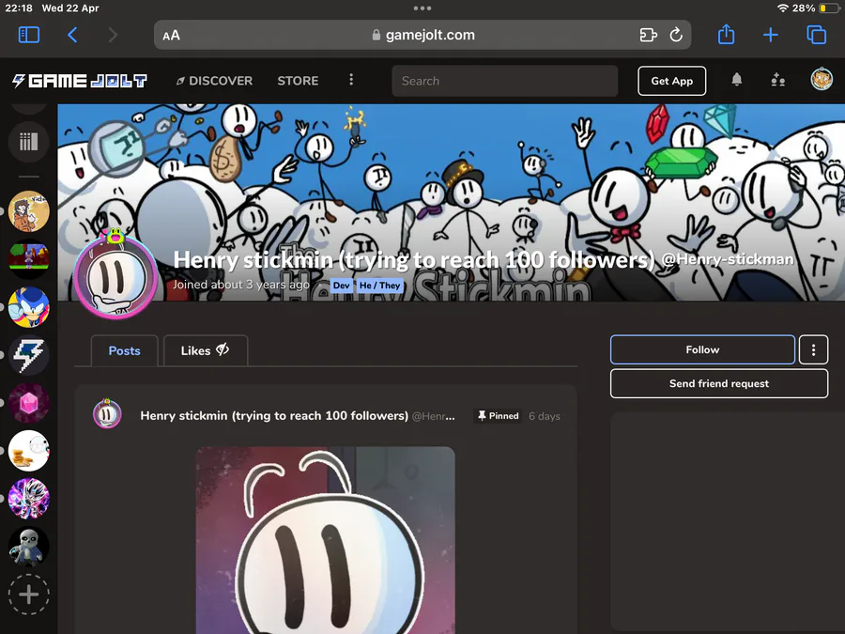Select the Likes tab
The width and height of the screenshot is (845, 634).
(206, 350)
